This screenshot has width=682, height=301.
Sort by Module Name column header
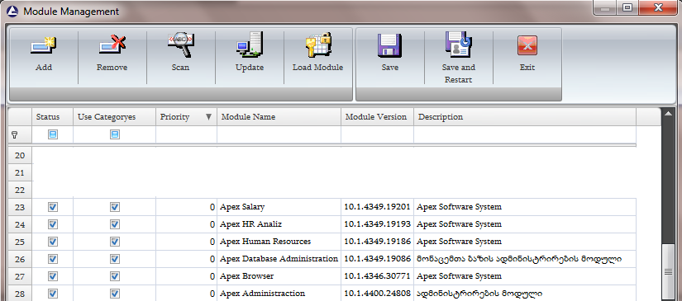click(x=279, y=117)
